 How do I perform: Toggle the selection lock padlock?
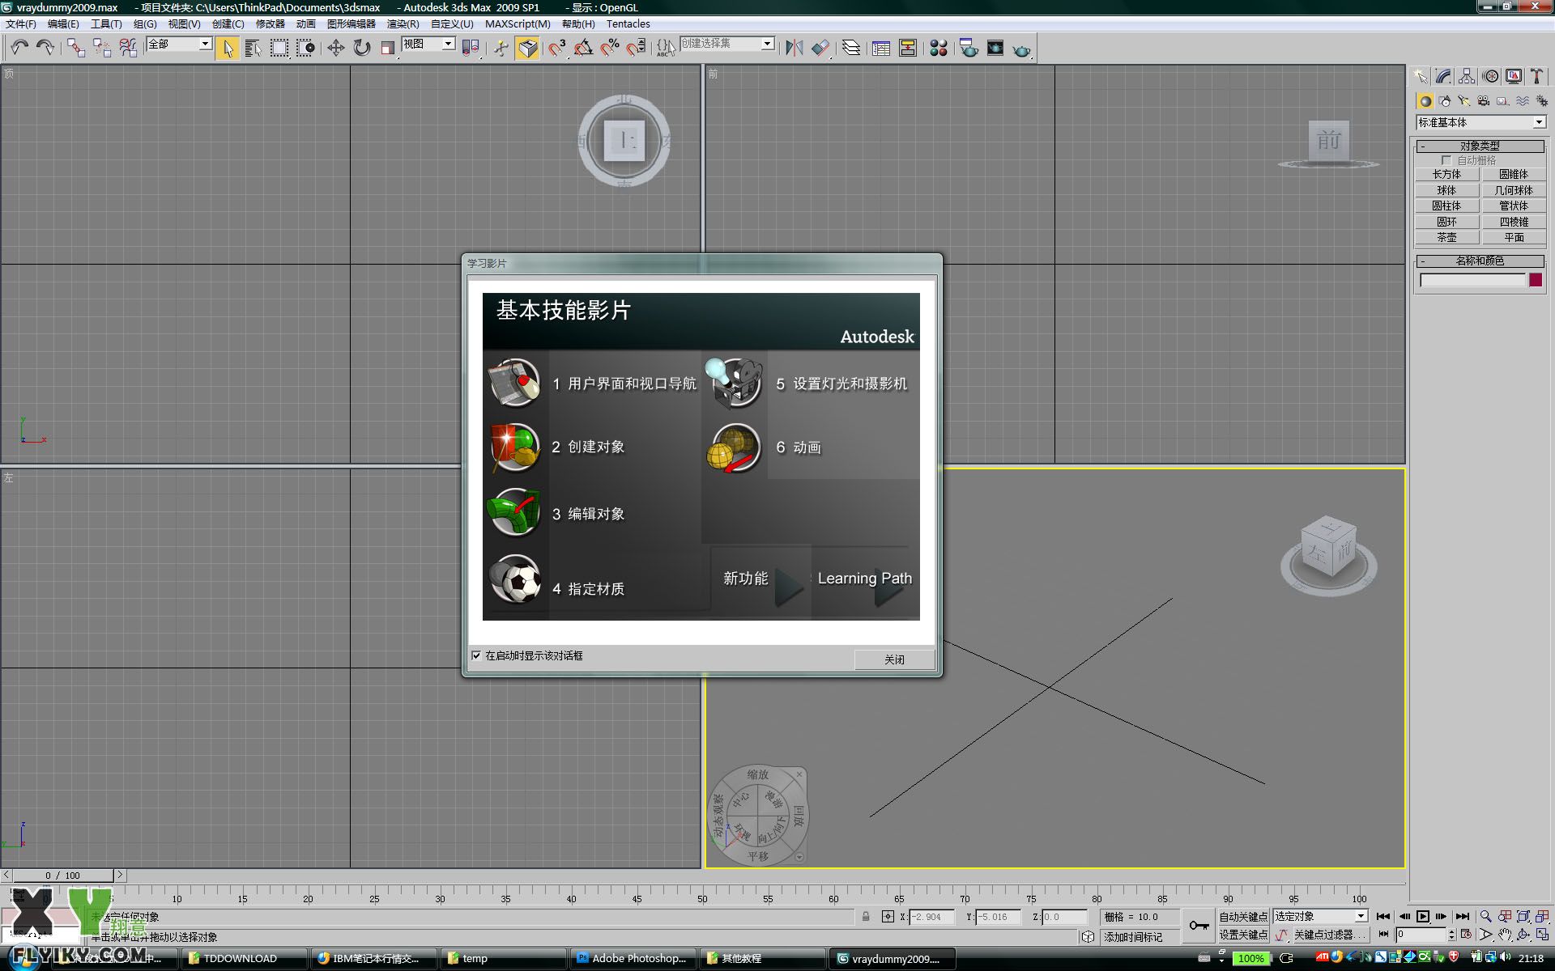[866, 917]
